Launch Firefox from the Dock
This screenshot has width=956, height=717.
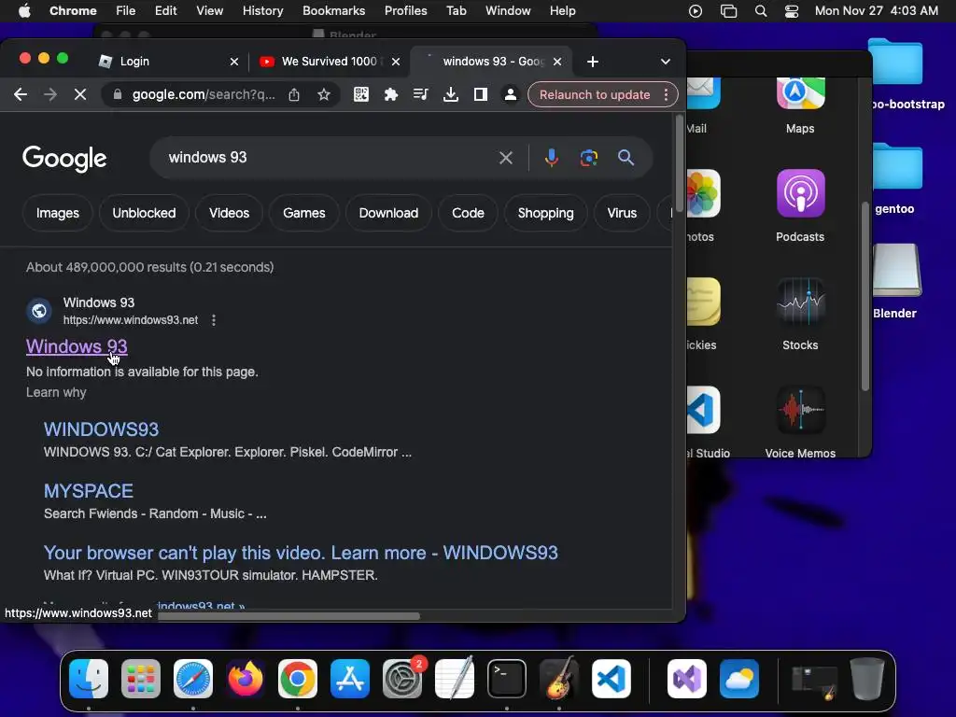pos(246,679)
